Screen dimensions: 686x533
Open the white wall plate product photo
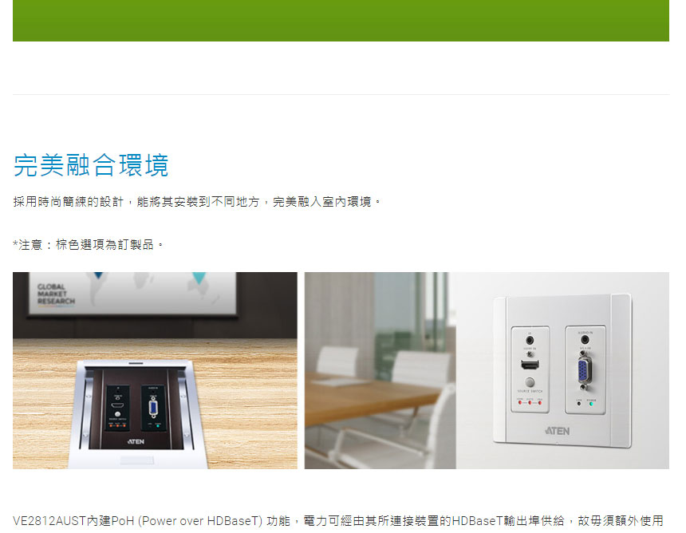click(x=487, y=370)
